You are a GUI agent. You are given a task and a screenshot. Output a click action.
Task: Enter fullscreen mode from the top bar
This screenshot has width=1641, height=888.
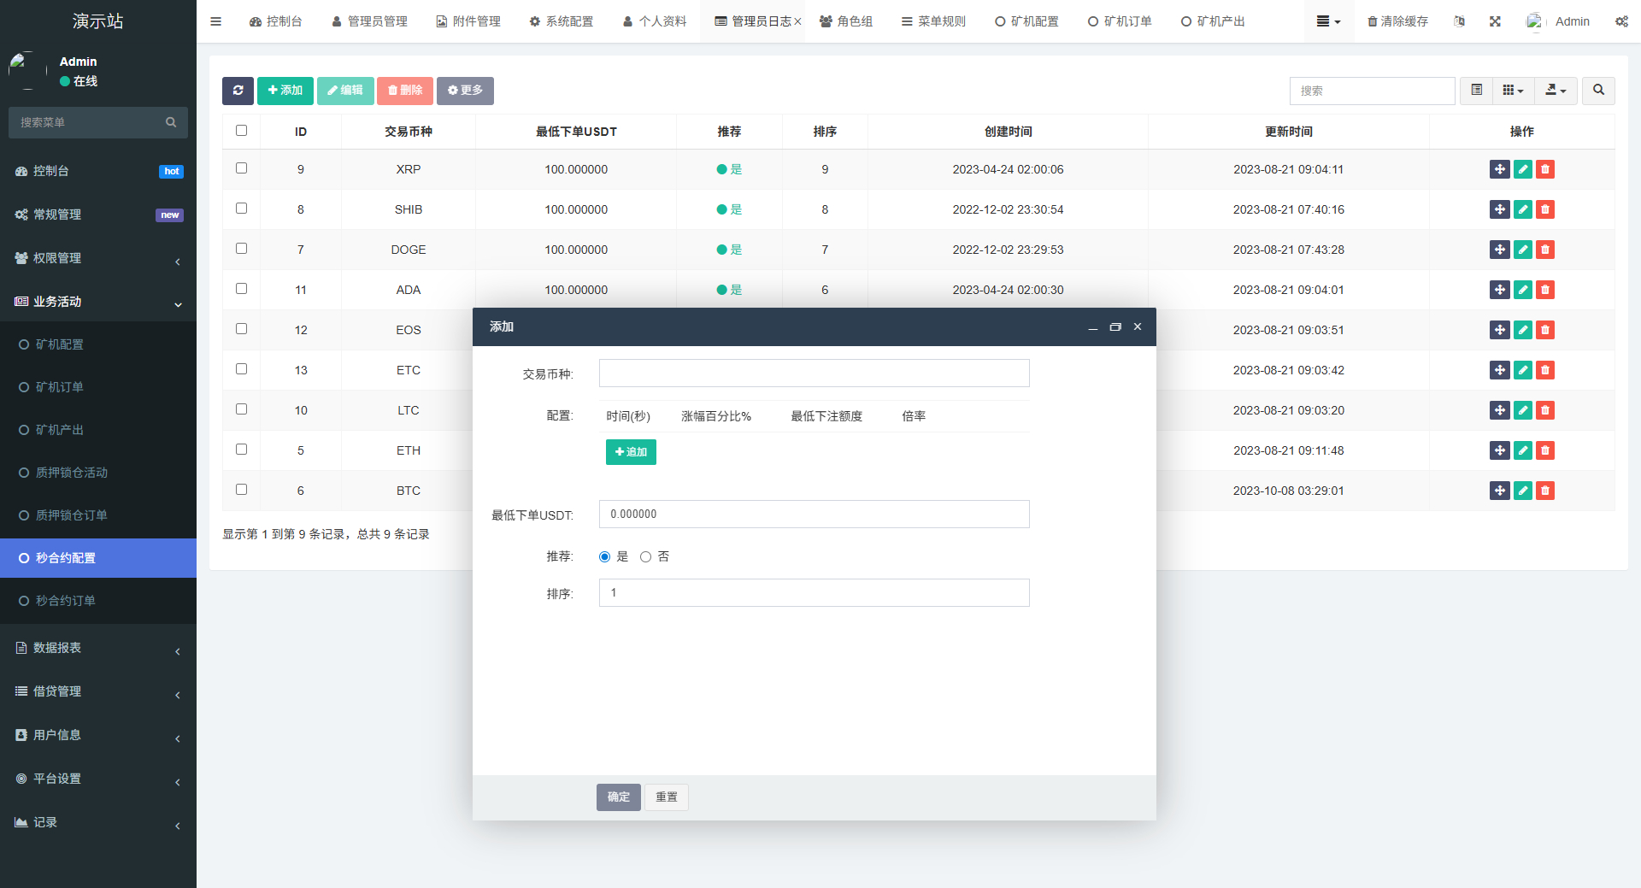(x=1495, y=21)
